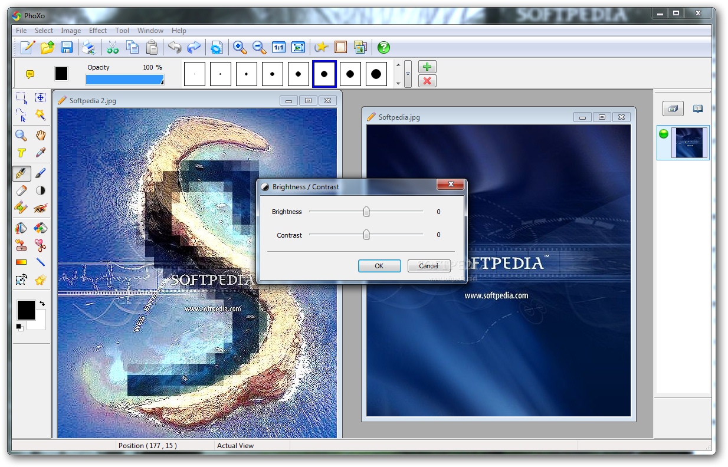728x467 pixels.
Task: Choose the smallest brush size preset
Action: [x=195, y=74]
